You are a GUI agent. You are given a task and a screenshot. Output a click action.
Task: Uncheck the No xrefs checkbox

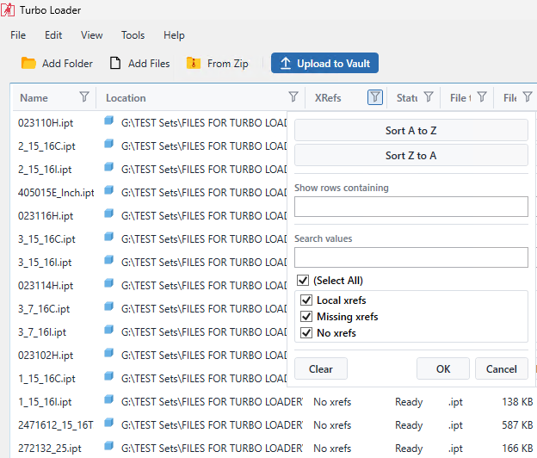[x=306, y=333]
